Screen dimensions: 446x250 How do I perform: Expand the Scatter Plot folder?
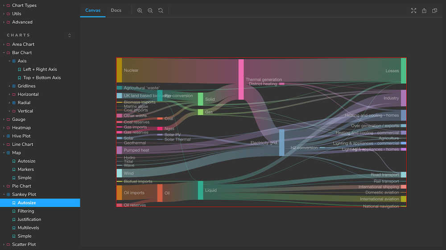[x=4, y=244]
